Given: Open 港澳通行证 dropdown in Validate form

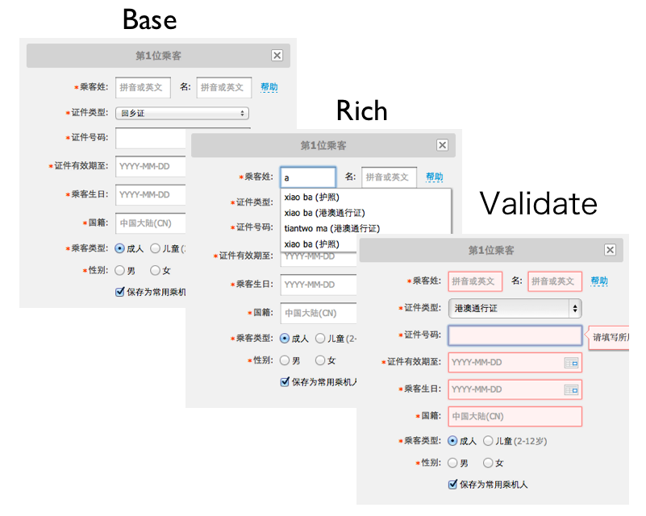Looking at the screenshot, I should (x=515, y=308).
